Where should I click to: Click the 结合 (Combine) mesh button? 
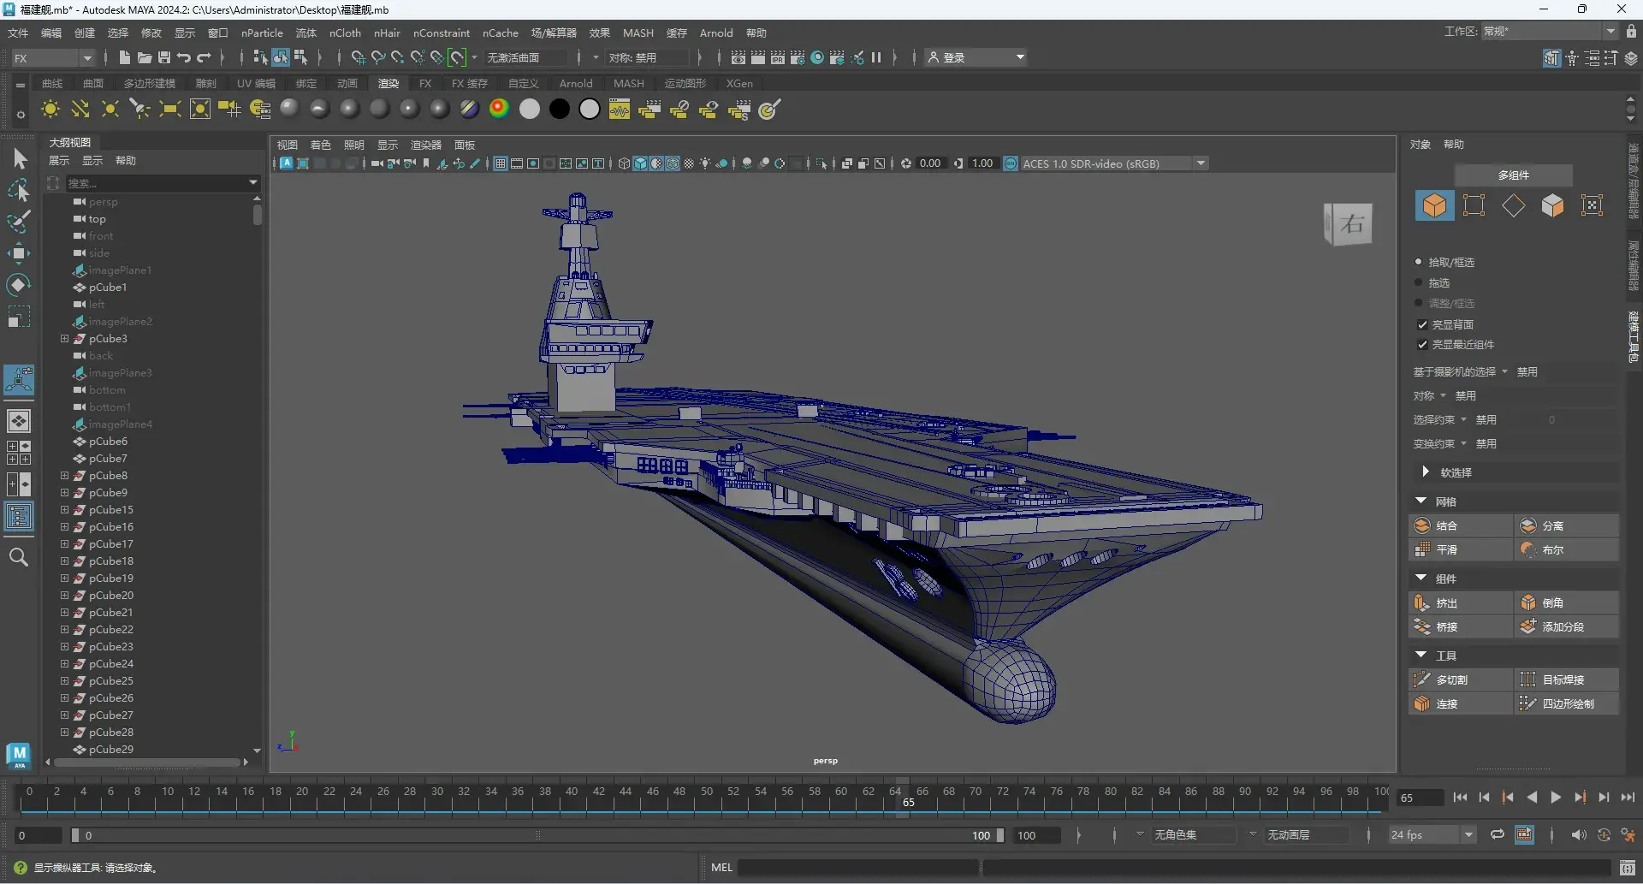pos(1461,525)
